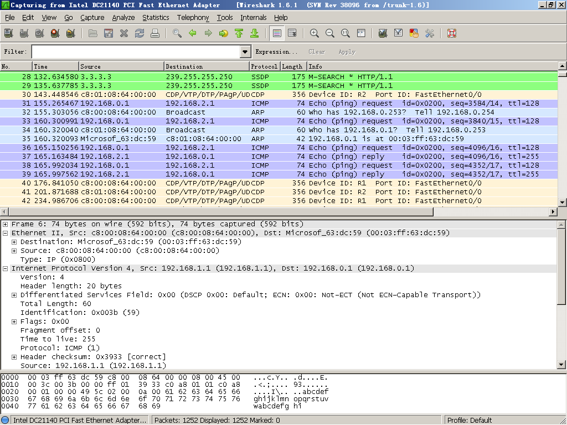Screen dimensions: 567x425
Task: Go back in packet history arrow
Action: coord(193,33)
